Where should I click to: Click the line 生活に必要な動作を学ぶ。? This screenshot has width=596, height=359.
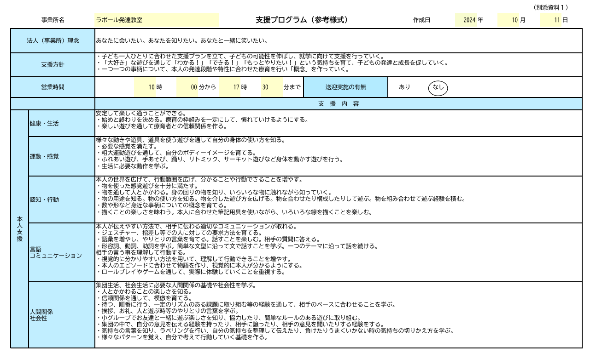134,166
